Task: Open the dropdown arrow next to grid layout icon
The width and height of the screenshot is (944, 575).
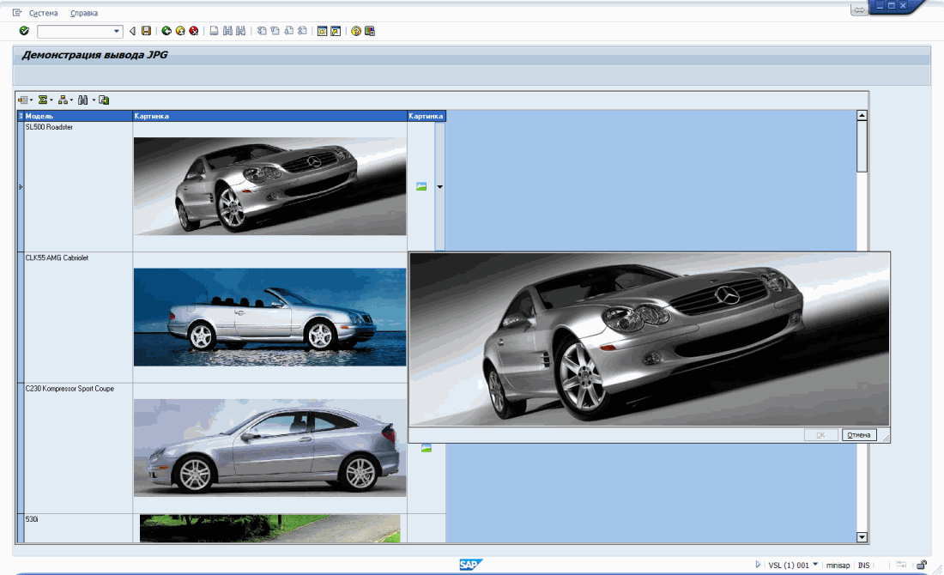Action: pos(31,100)
